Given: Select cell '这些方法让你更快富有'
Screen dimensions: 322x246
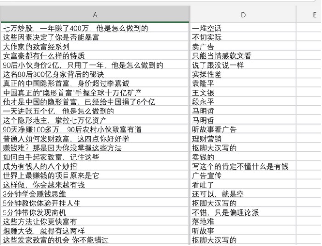Looking at the screenshot, I should tap(95, 221).
